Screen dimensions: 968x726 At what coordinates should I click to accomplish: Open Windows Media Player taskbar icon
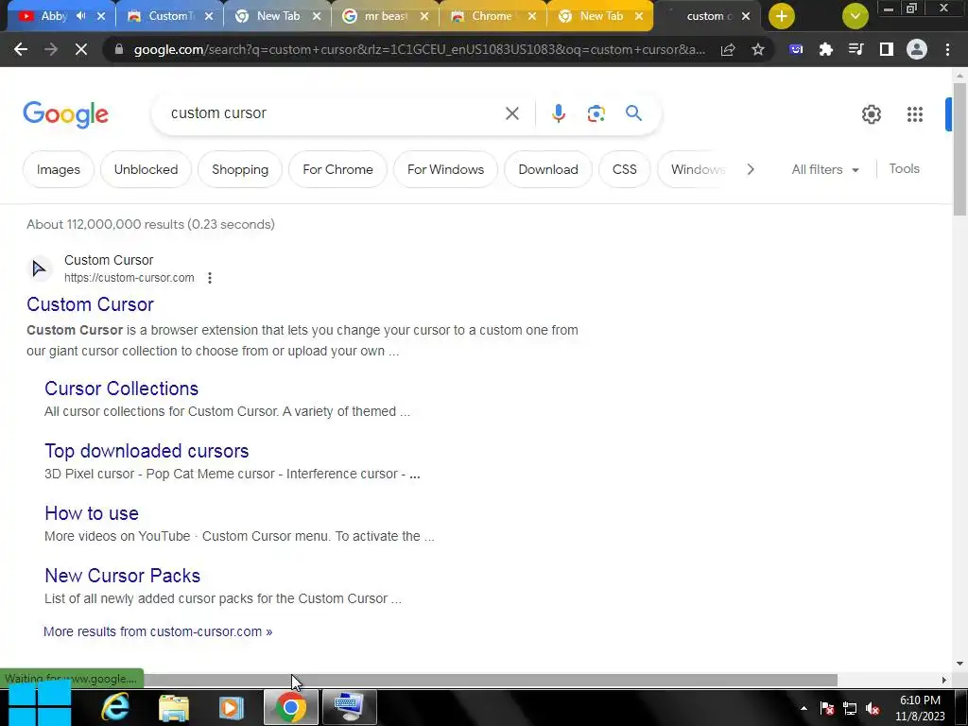pyautogui.click(x=232, y=707)
